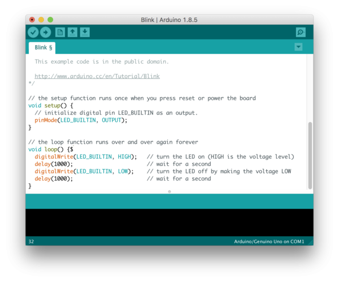
Task: Click the digitalWrite(LED_BUILTIN, HIGH) statement
Action: [86, 157]
